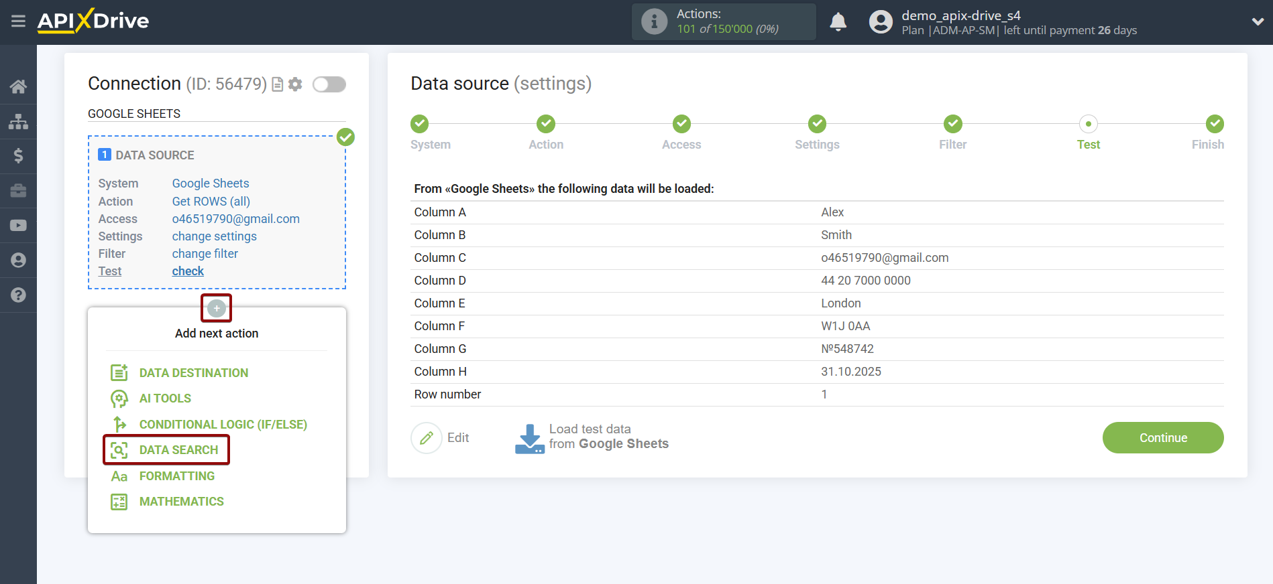Click the notifications bell icon
The image size is (1273, 584).
tap(838, 22)
